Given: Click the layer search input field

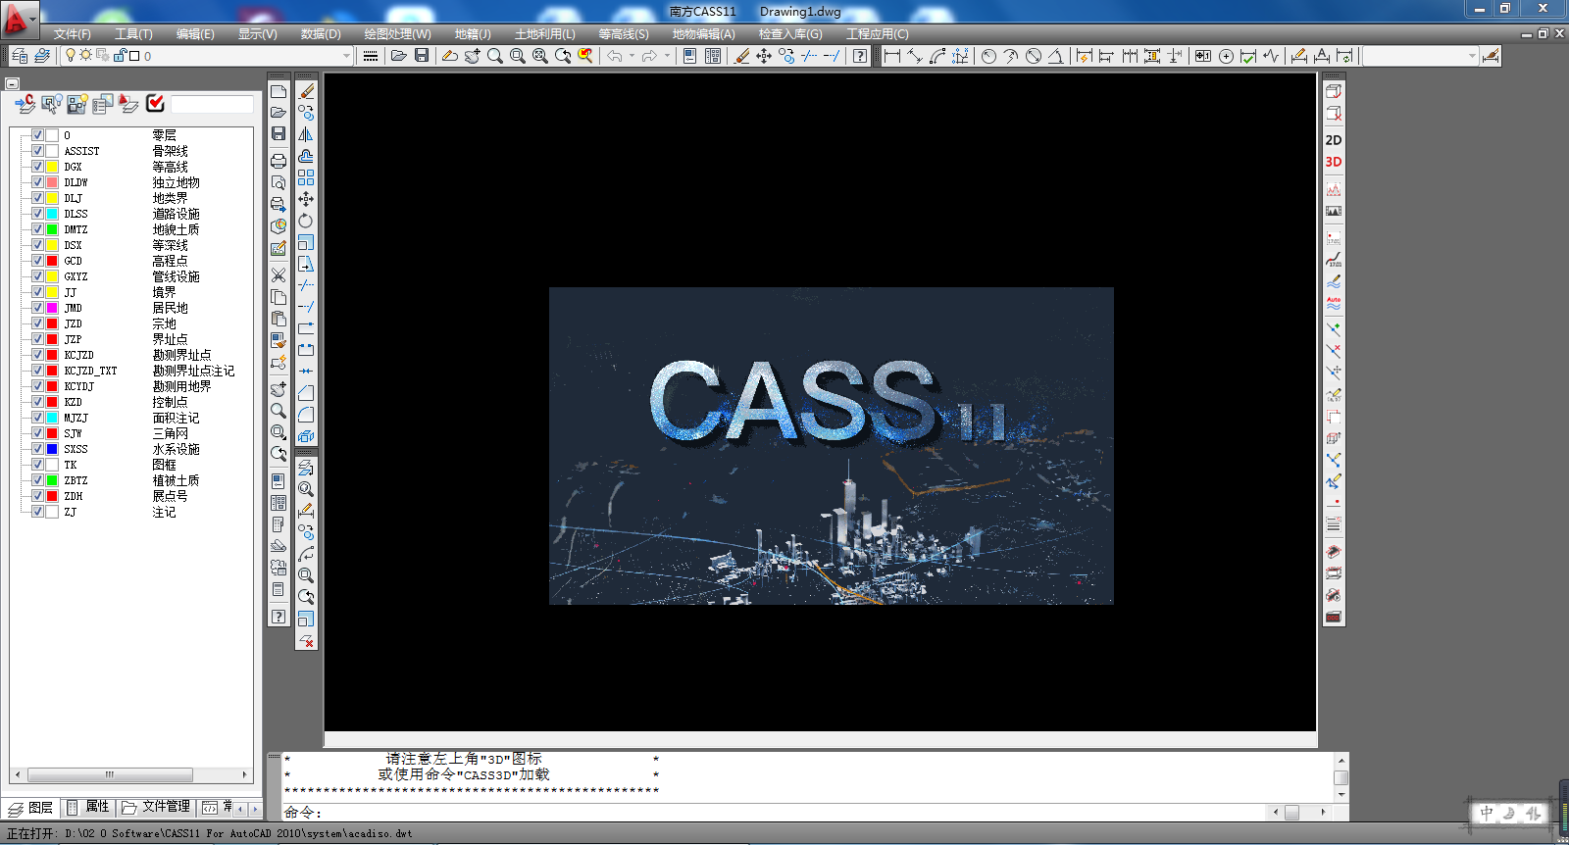Looking at the screenshot, I should (x=212, y=103).
